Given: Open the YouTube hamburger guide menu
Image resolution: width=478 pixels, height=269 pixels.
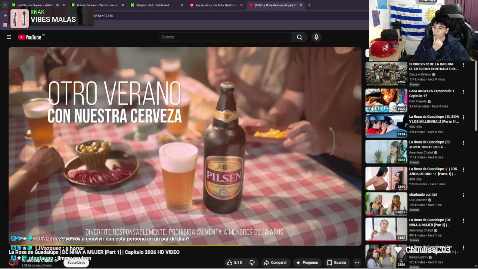Looking at the screenshot, I should click(9, 37).
